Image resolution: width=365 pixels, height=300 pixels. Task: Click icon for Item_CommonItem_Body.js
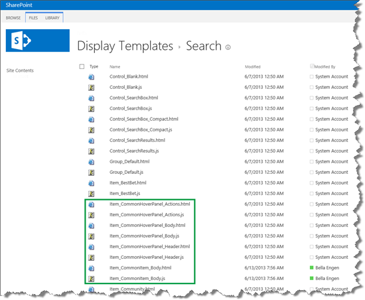click(x=92, y=279)
